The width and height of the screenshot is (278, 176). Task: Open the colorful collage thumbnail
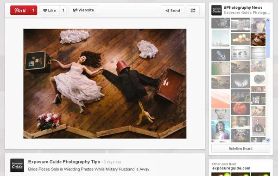click(258, 66)
